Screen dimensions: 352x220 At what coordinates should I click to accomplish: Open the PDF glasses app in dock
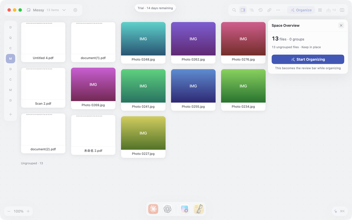coord(199,209)
